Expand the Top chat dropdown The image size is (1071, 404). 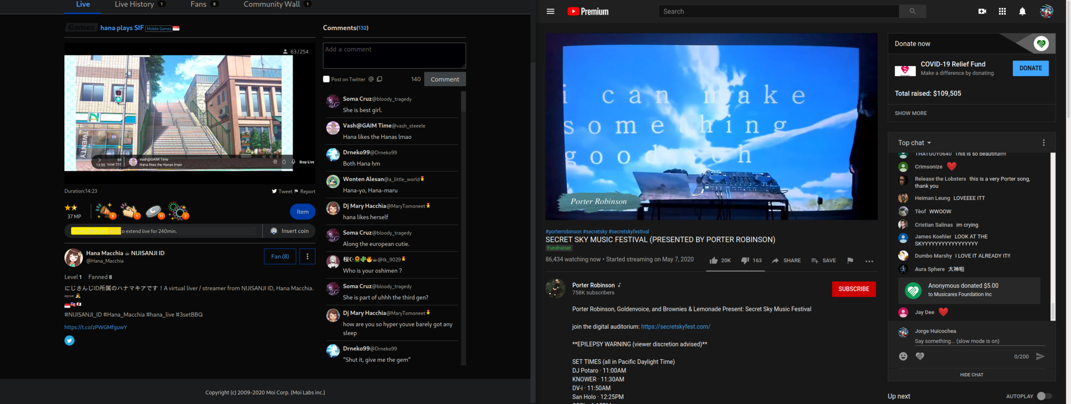point(914,143)
